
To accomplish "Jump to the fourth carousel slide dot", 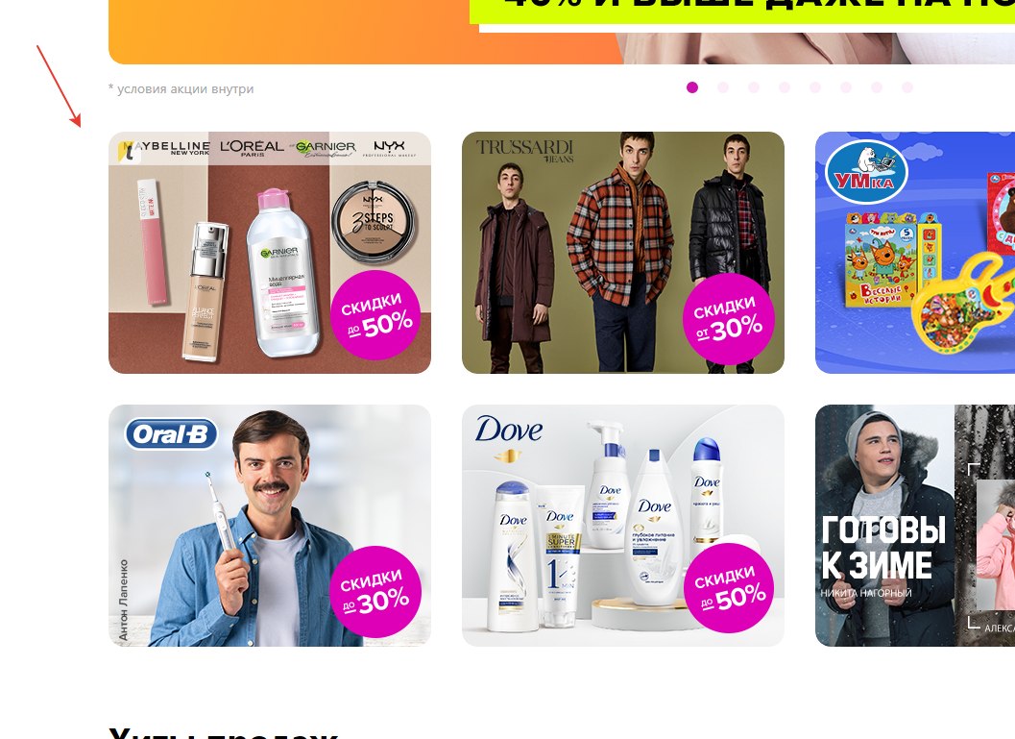I will (785, 87).
